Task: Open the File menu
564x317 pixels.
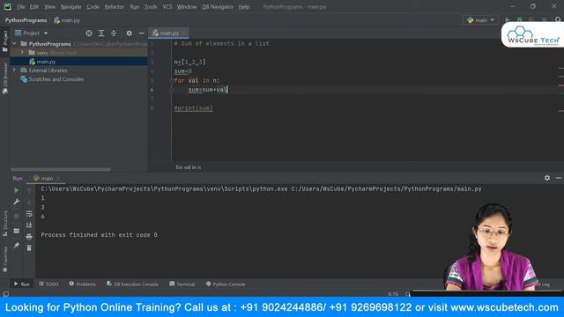Action: (x=21, y=7)
